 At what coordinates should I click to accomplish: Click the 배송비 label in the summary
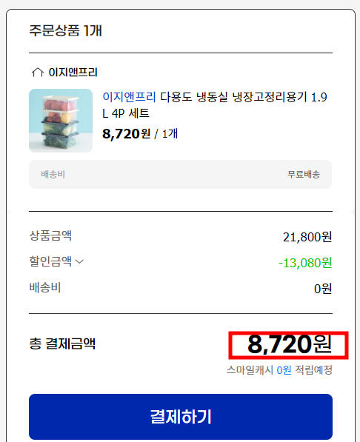(x=45, y=287)
